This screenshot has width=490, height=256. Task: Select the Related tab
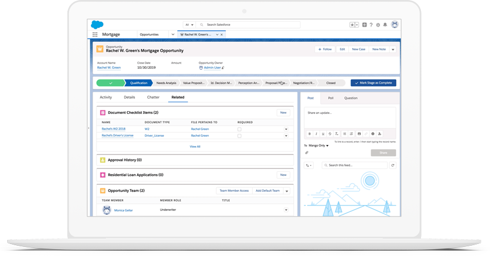click(x=178, y=97)
